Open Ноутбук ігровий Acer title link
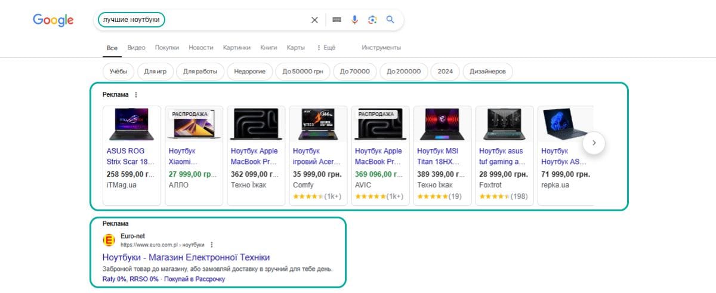Screen dimensions: 716x293 point(317,156)
